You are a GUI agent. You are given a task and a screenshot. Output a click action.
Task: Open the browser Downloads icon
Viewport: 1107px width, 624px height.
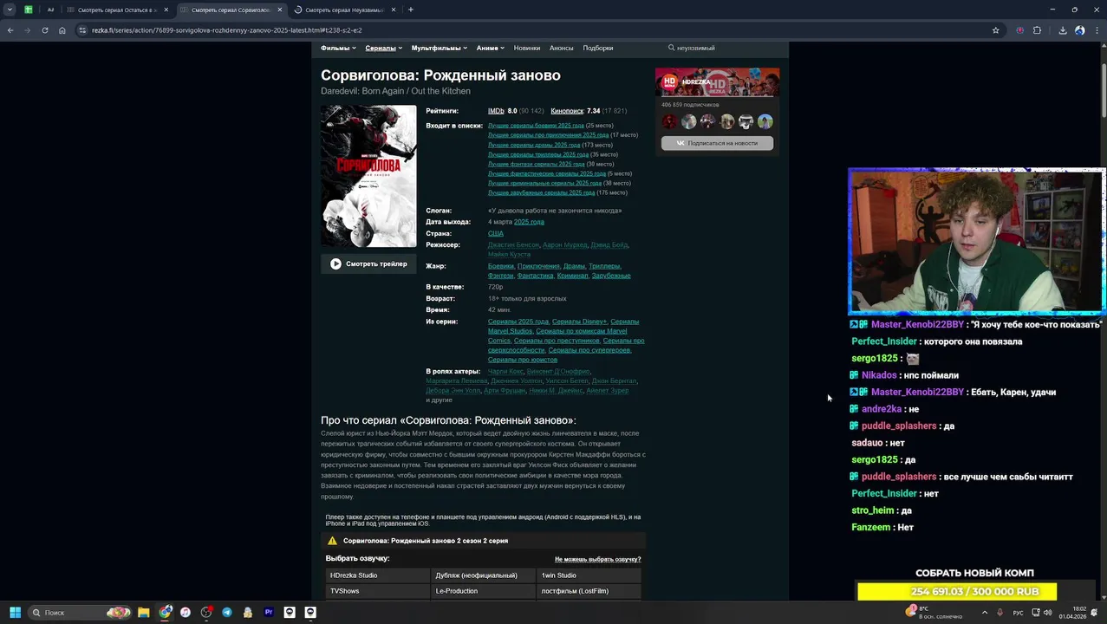[1063, 30]
